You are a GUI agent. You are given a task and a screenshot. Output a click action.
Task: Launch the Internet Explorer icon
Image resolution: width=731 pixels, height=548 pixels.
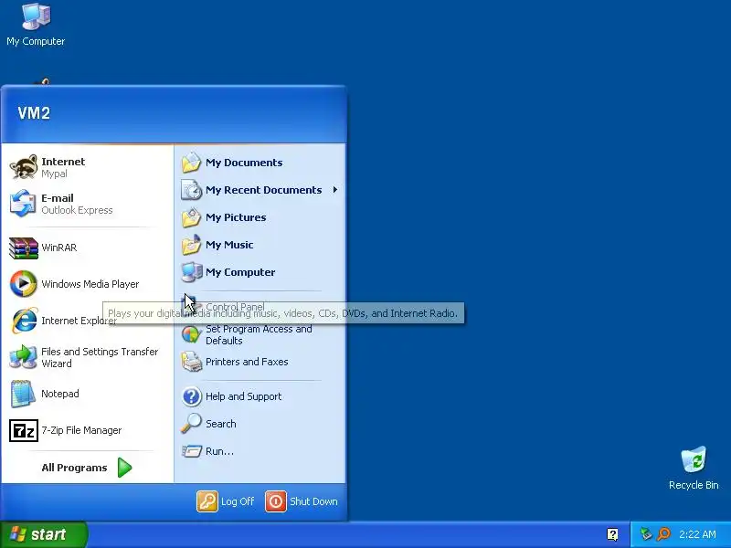coord(24,321)
